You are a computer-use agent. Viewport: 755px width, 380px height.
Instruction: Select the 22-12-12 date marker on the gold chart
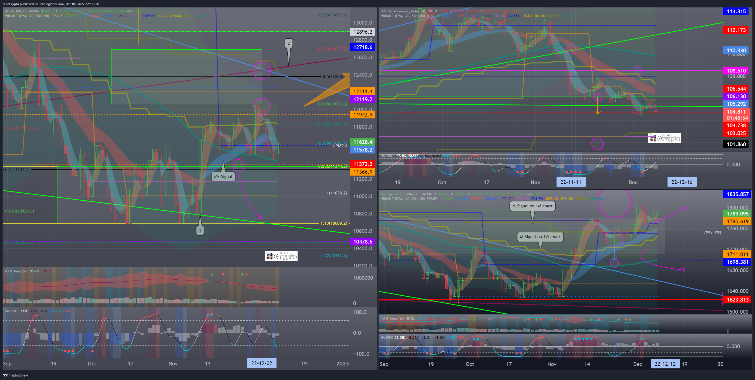coord(665,364)
